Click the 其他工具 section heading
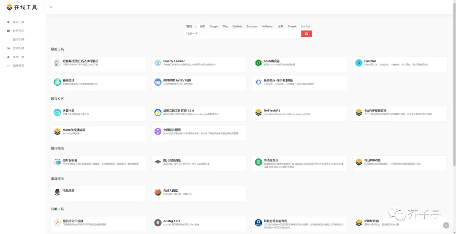 (x=57, y=209)
